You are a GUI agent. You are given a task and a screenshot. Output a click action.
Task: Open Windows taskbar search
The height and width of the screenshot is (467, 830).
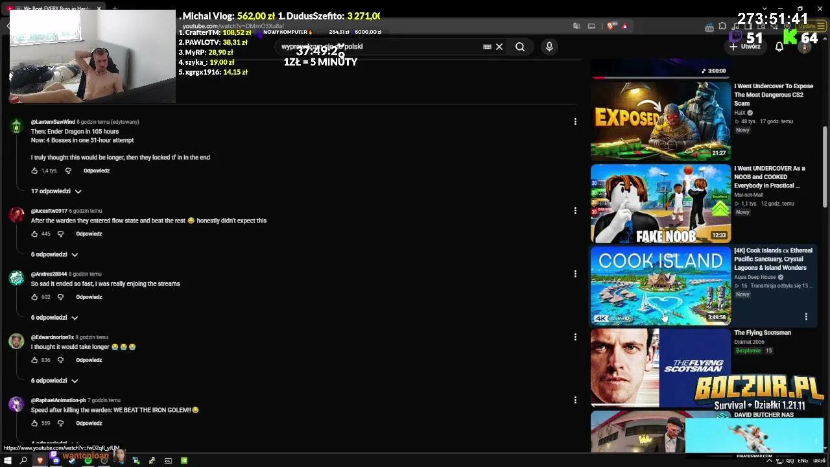[x=23, y=461]
